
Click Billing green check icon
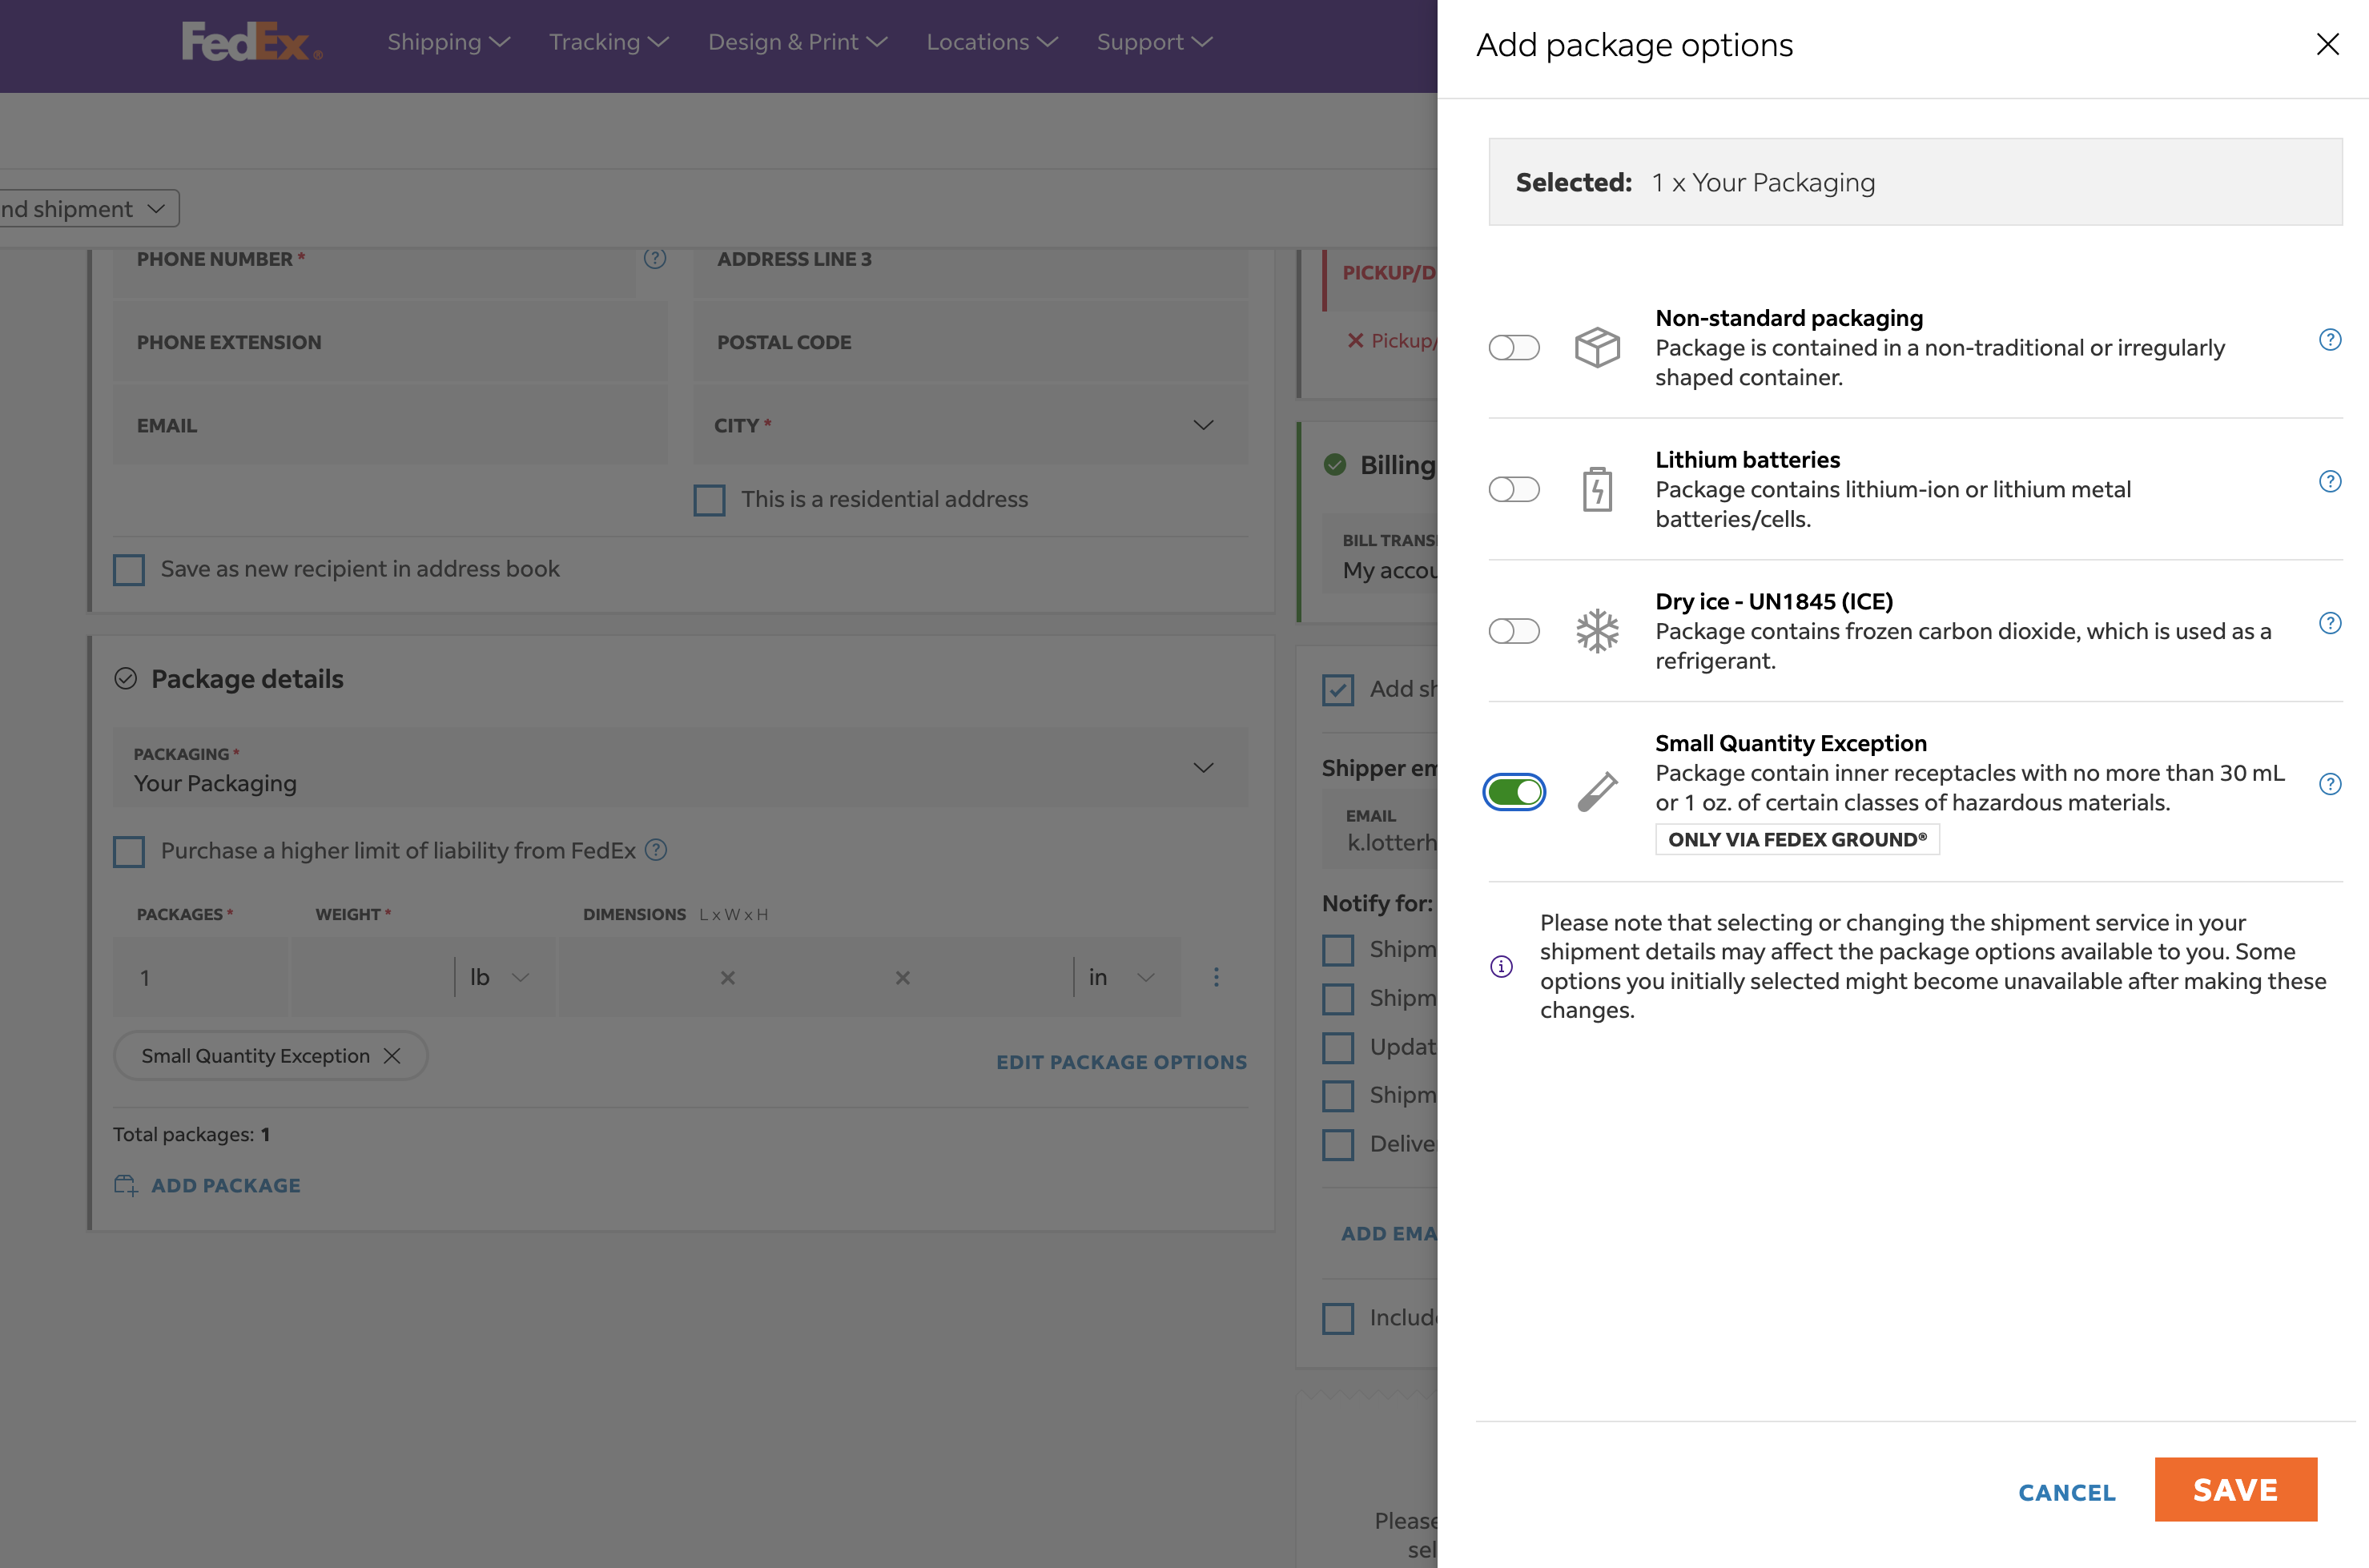pyautogui.click(x=1335, y=464)
